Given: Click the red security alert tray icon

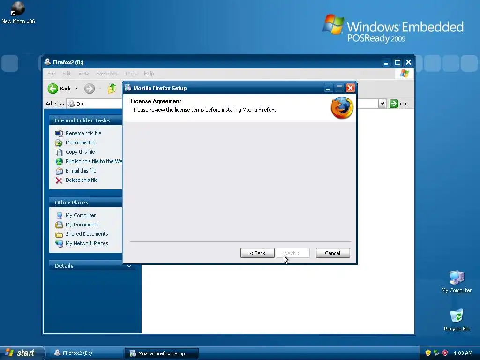Looking at the screenshot, I should [445, 353].
